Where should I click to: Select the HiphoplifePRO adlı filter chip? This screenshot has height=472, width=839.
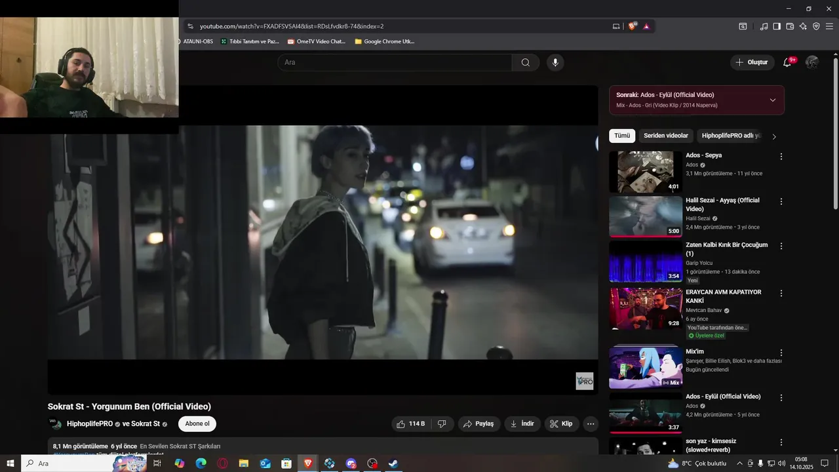(731, 136)
